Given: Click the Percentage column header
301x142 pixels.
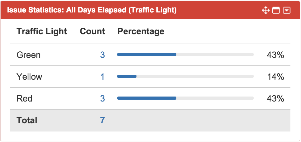Looking at the screenshot, I should tap(141, 31).
